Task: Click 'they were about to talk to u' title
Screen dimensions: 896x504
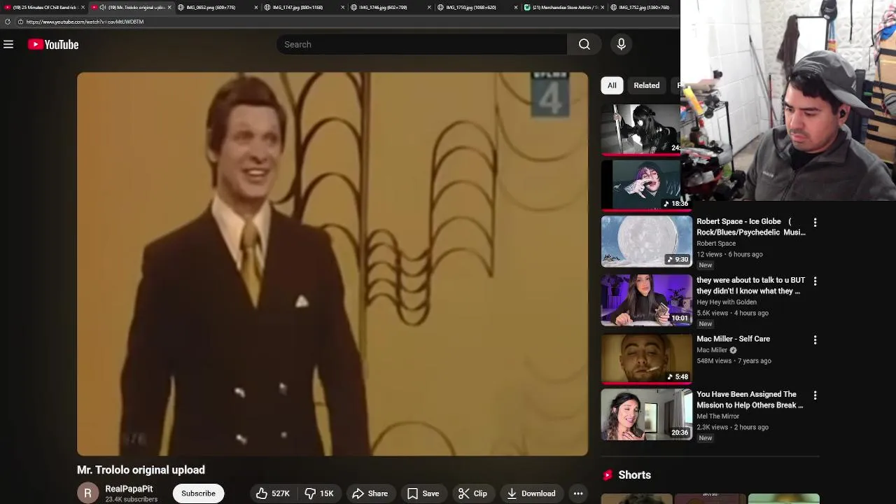Action: [x=750, y=286]
